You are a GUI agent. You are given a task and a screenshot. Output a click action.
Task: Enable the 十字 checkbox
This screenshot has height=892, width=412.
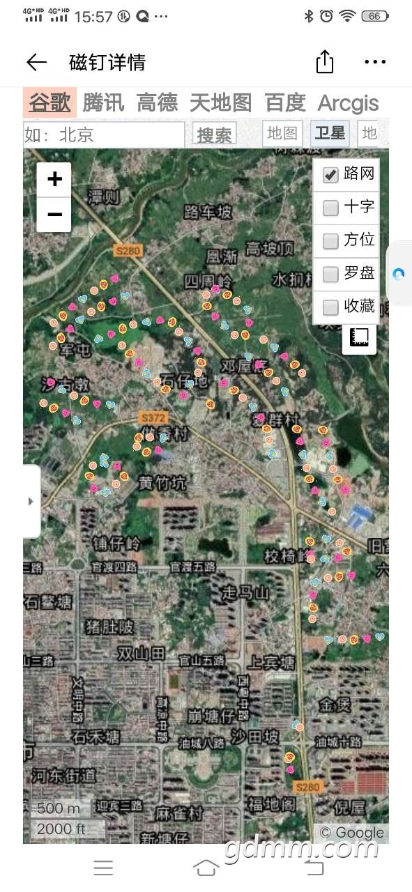[x=330, y=208]
